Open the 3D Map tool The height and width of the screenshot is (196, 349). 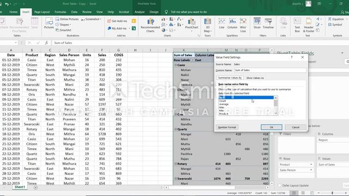coord(207,25)
